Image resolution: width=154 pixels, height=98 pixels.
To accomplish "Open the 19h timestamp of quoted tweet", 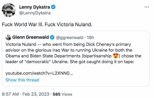I will pos(90,37).
